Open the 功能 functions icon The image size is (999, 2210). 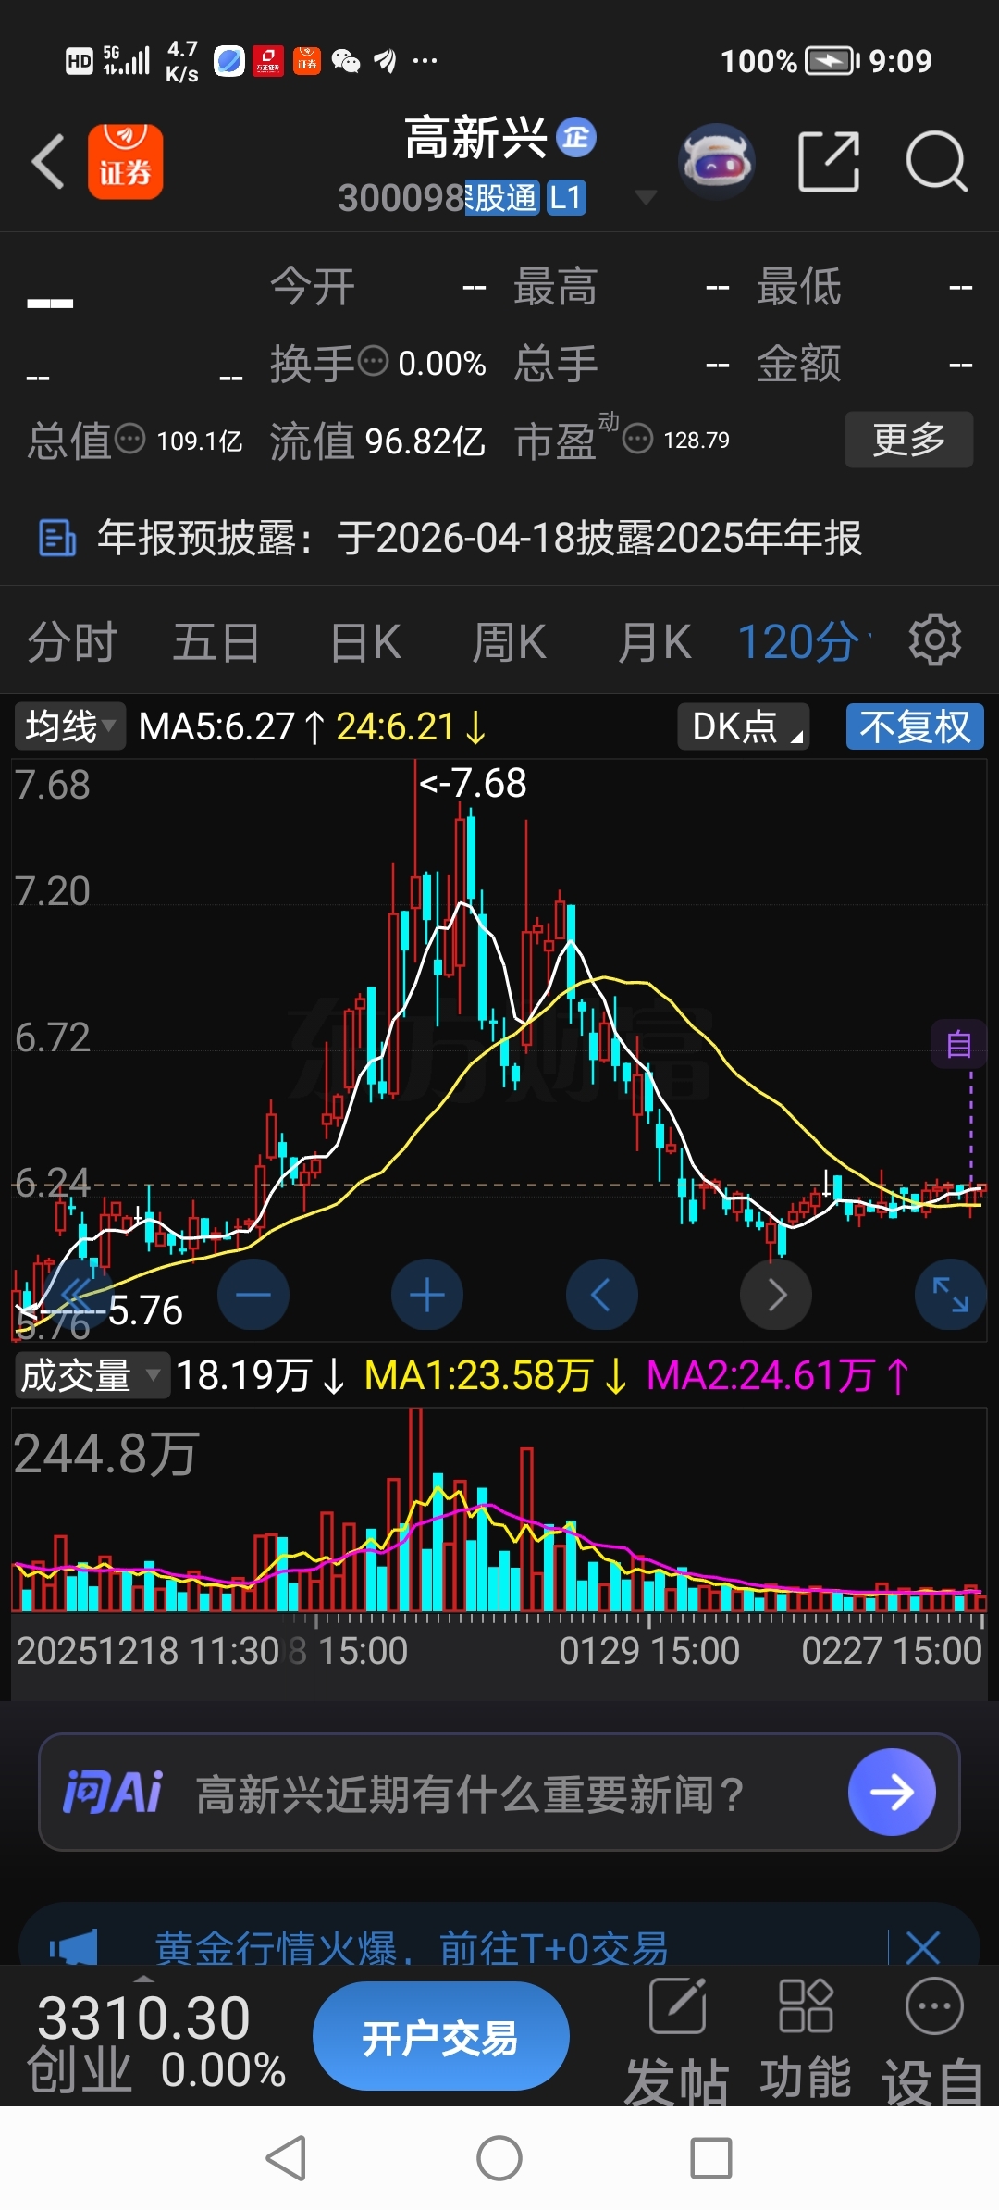(806, 2042)
